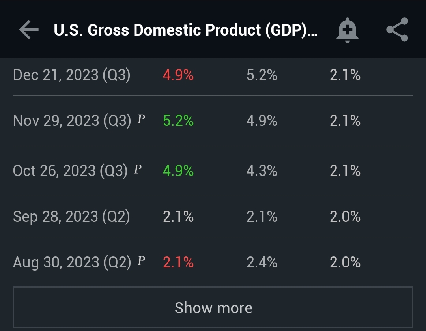Tap preliminary P icon on Aug 30 row
426x331 pixels.
[141, 261]
